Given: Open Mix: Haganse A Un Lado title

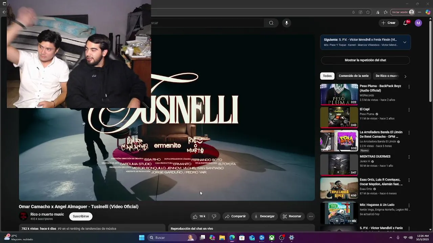Looking at the screenshot, I should click(x=377, y=205).
